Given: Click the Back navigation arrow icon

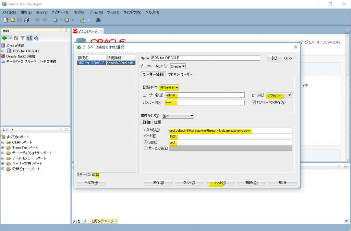Looking at the screenshot, I should (55, 20).
